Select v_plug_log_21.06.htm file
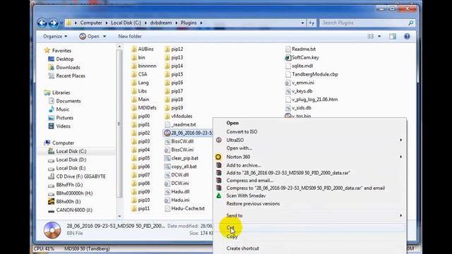452x254 pixels. tap(311, 99)
